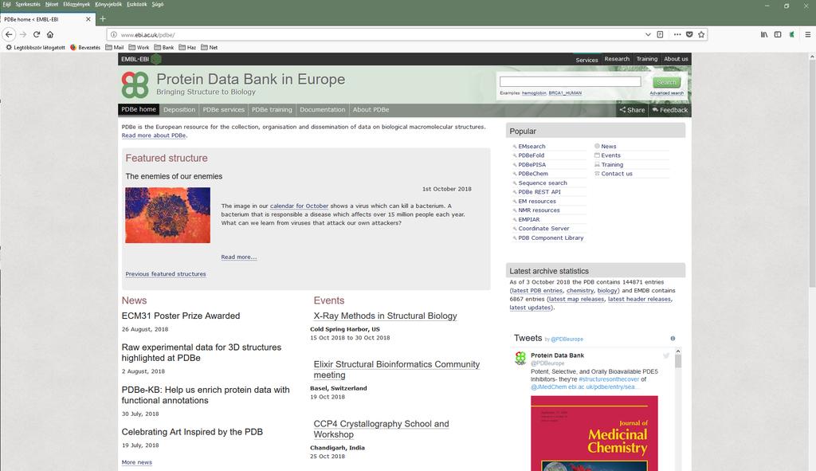The height and width of the screenshot is (471, 816).
Task: Select the PDBe home navigation tab
Action: pos(139,109)
